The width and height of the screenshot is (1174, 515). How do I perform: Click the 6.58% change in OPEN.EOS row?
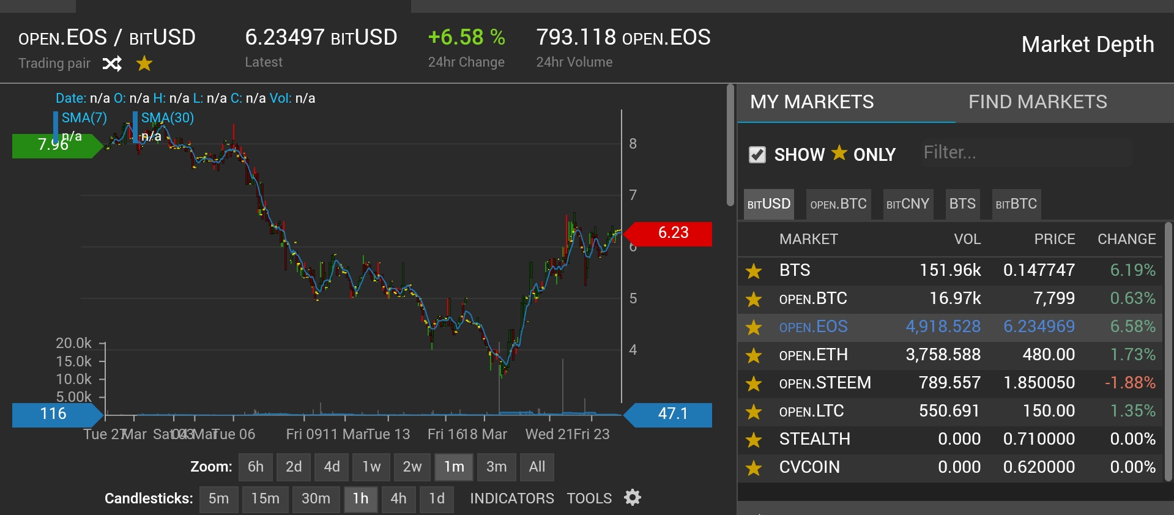tap(1133, 327)
